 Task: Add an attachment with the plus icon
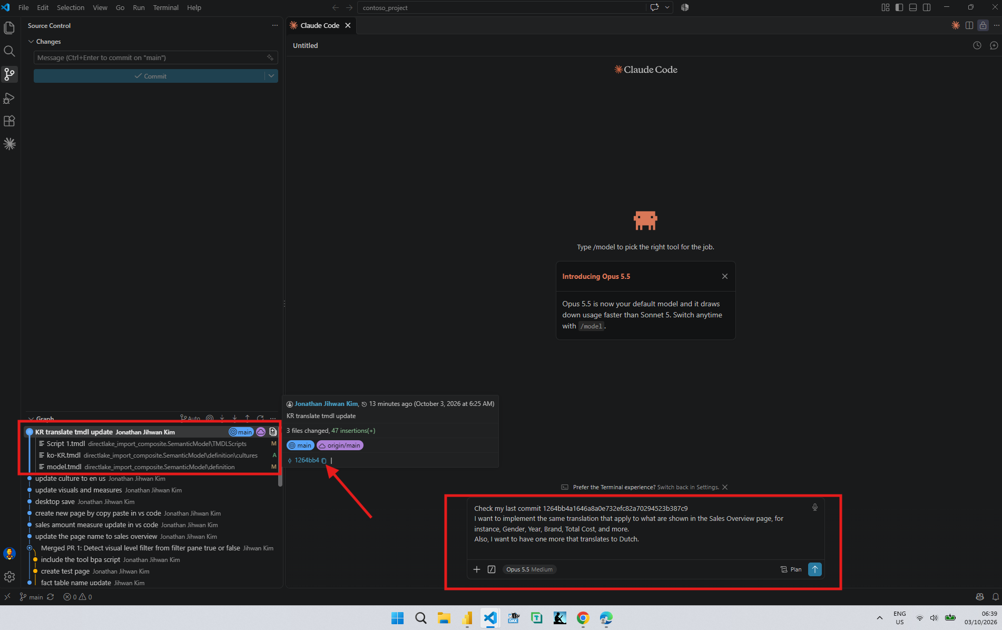477,569
